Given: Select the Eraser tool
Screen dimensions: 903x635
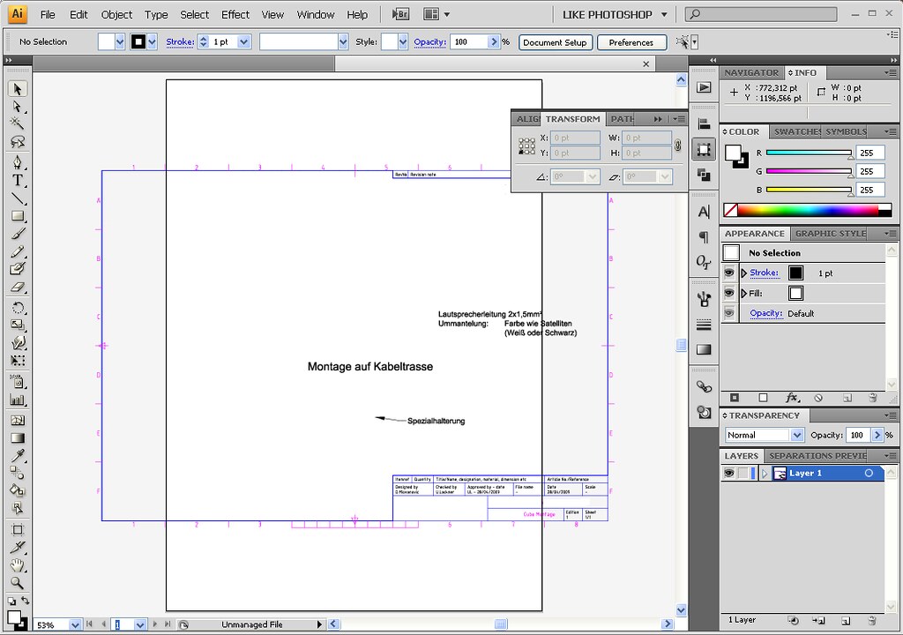Looking at the screenshot, I should [17, 288].
